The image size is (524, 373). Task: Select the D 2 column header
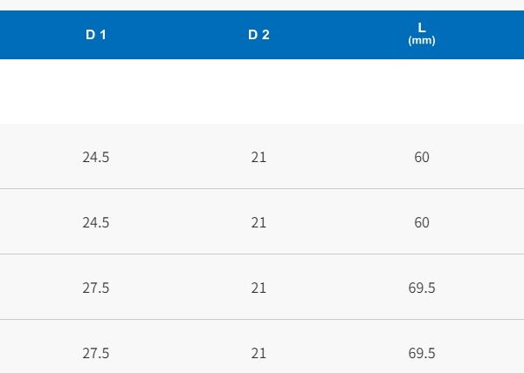tap(259, 34)
